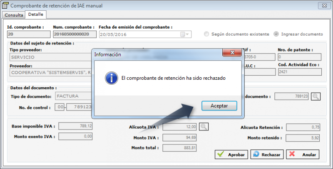Click the Aceptar button in the dialog
Viewport: 333px width, 169px height.
click(219, 106)
